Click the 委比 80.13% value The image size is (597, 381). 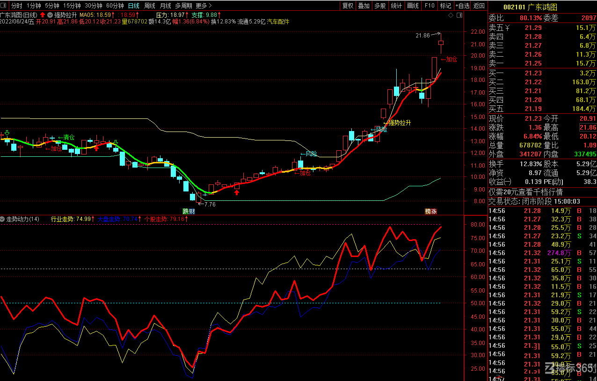click(x=530, y=18)
